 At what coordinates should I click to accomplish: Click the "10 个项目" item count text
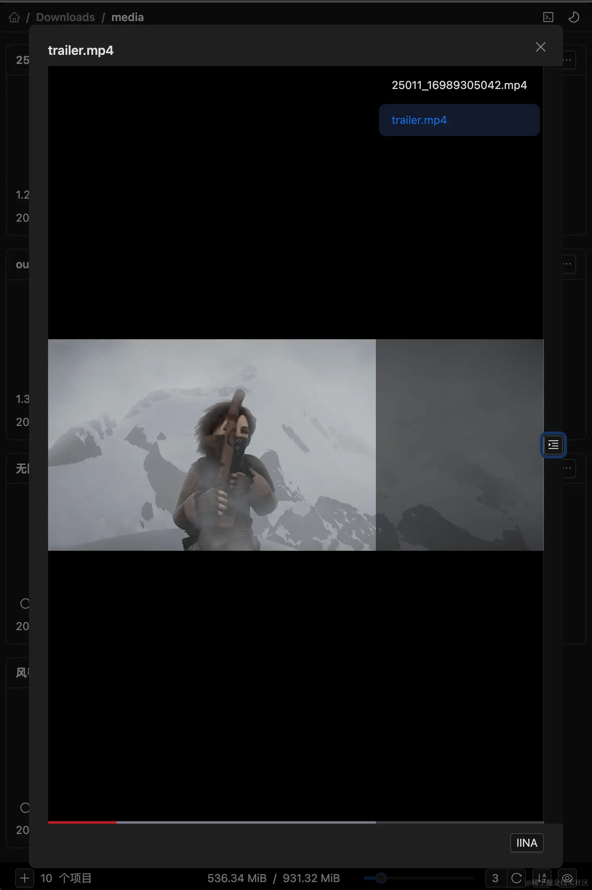(x=66, y=878)
